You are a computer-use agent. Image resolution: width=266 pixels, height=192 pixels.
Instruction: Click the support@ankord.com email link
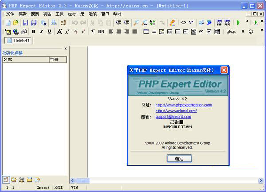click(173, 117)
